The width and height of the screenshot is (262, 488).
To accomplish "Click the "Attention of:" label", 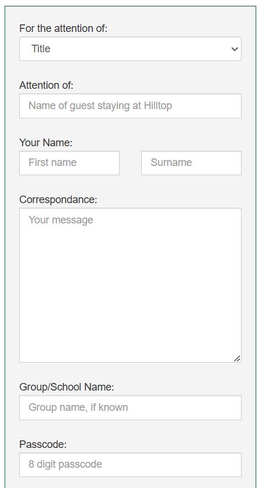I will 46,85.
